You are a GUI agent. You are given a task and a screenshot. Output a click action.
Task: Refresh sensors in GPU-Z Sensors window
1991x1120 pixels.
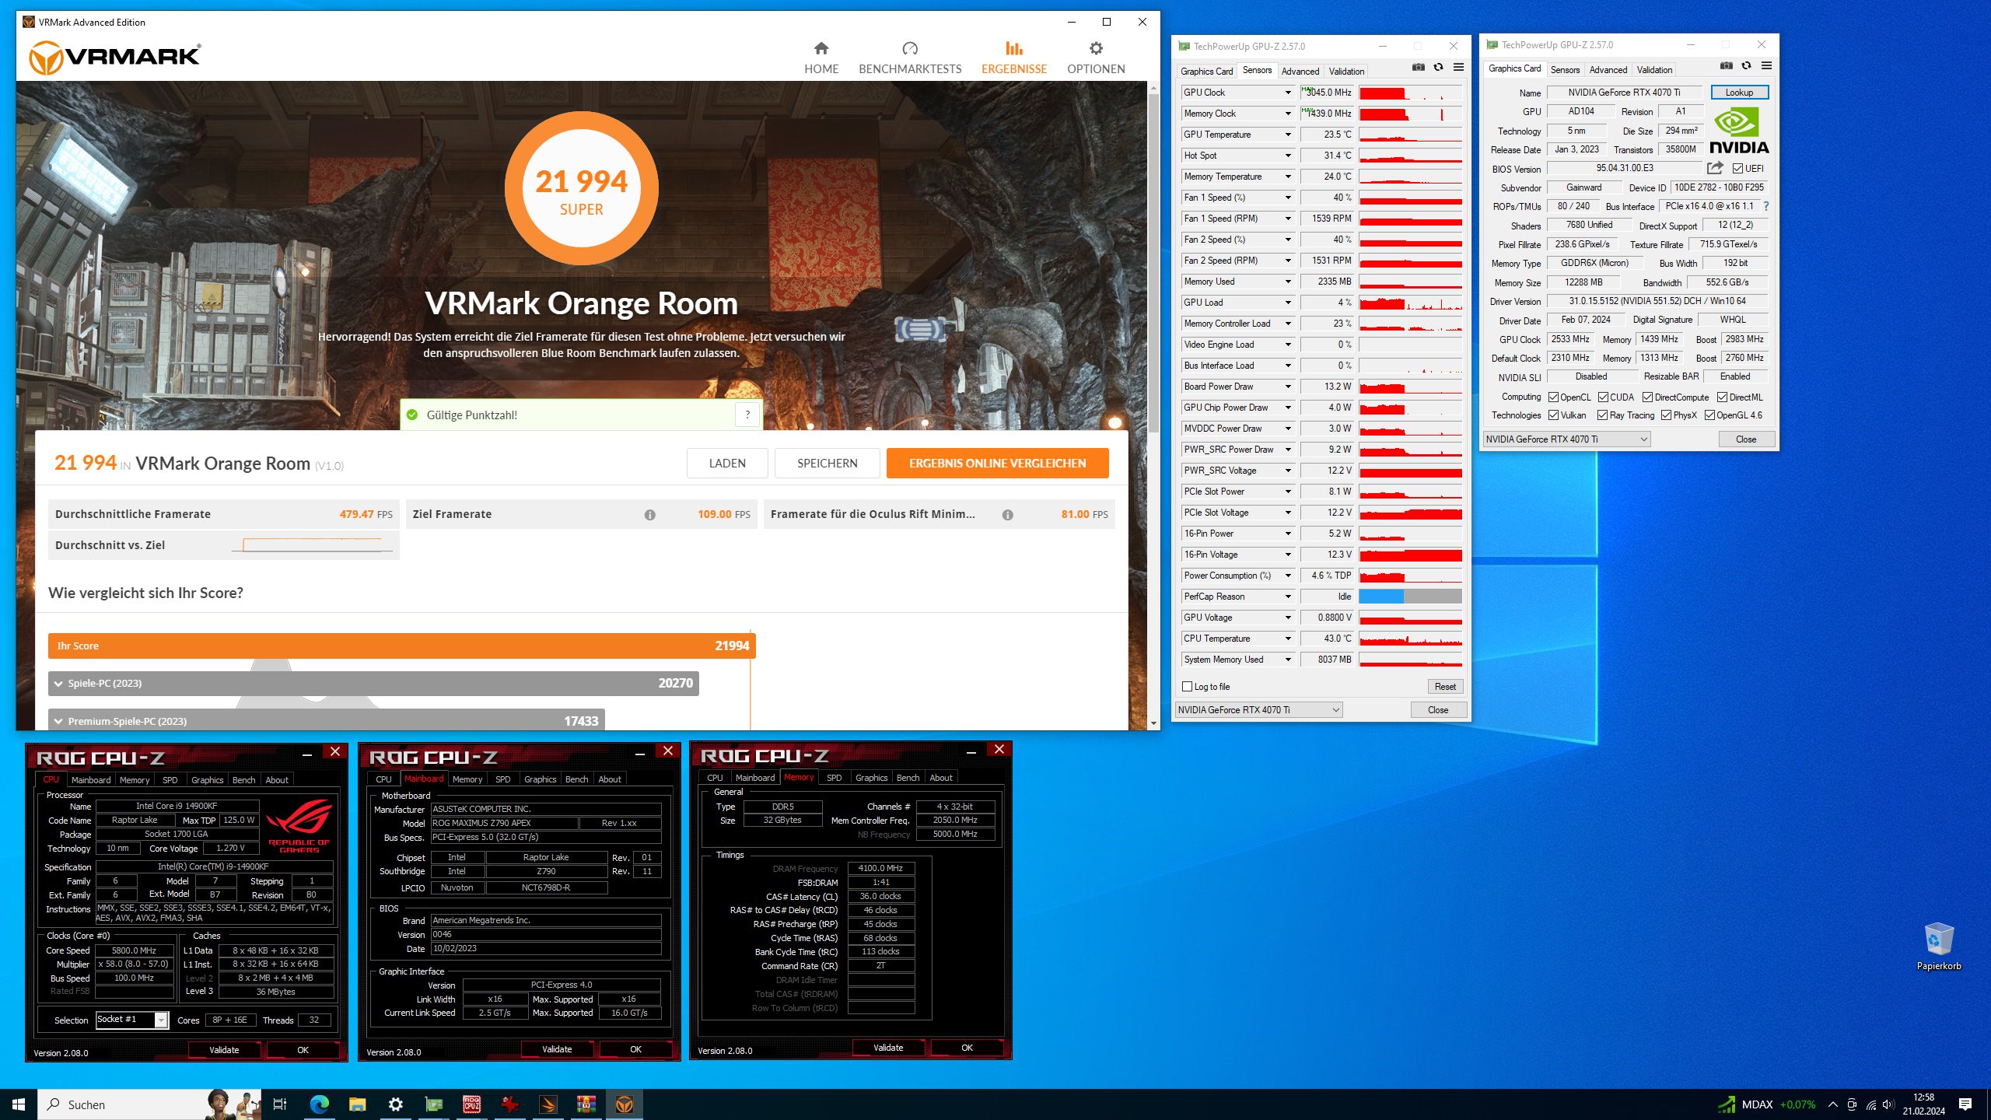[1438, 68]
